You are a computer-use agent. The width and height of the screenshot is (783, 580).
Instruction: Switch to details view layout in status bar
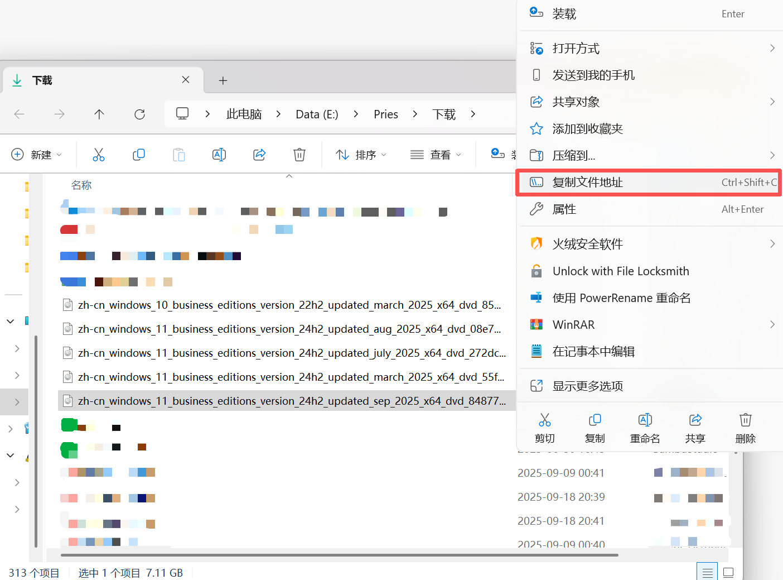point(707,572)
